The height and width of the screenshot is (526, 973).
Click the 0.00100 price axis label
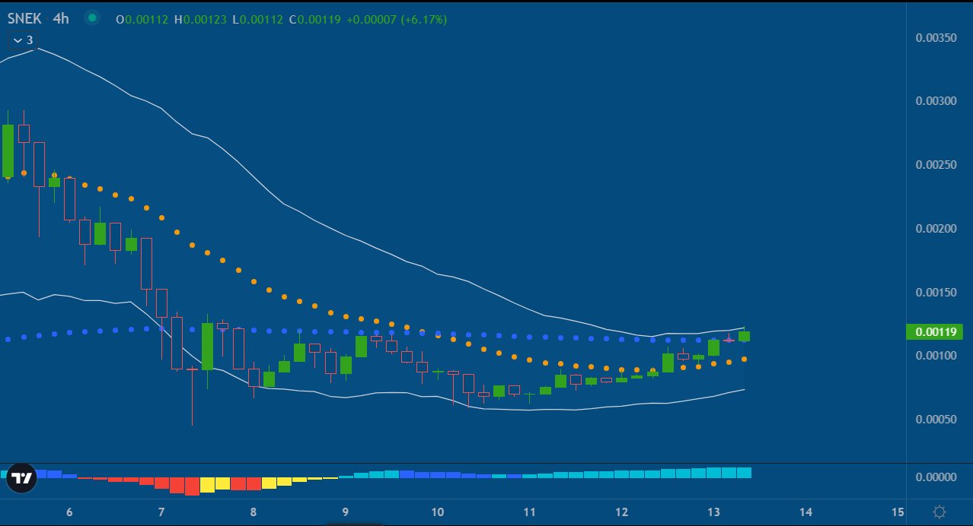[935, 356]
